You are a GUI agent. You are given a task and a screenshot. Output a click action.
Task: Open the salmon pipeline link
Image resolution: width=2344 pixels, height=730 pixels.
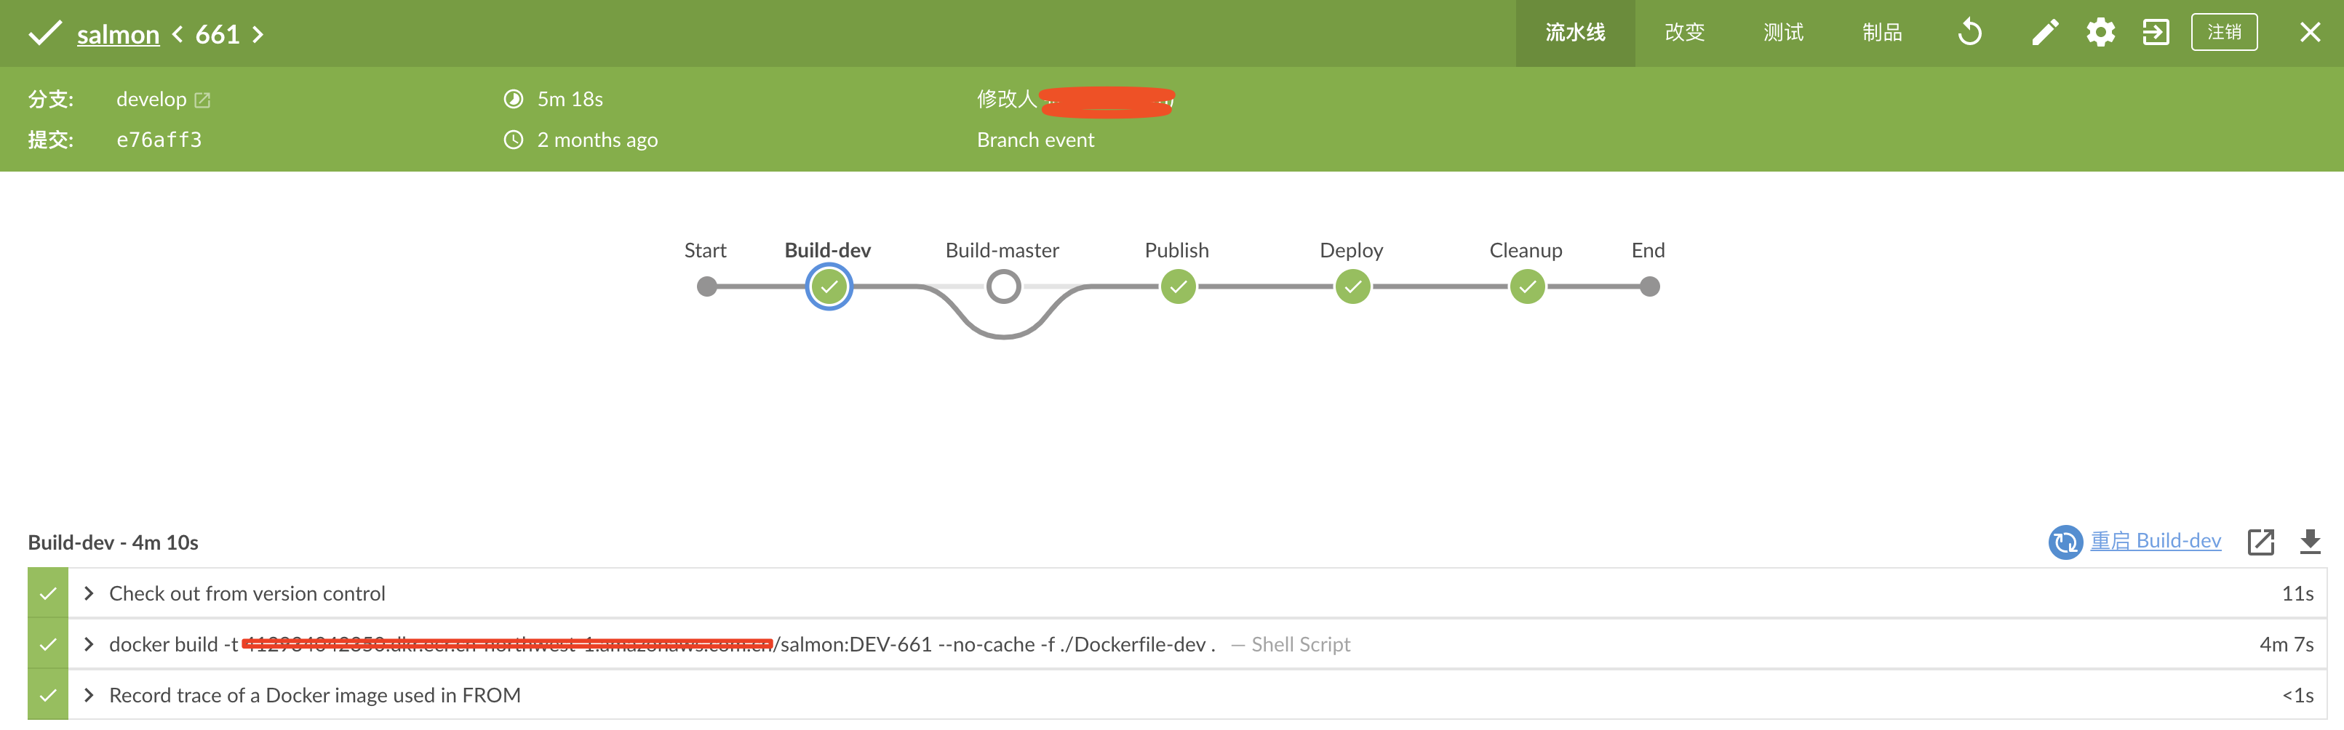119,35
